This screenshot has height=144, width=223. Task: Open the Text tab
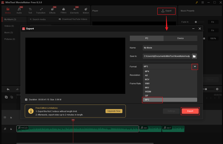click(30, 11)
